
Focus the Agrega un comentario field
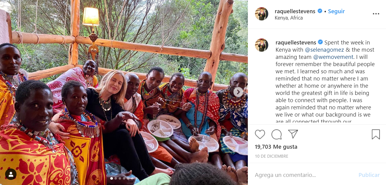point(303,175)
